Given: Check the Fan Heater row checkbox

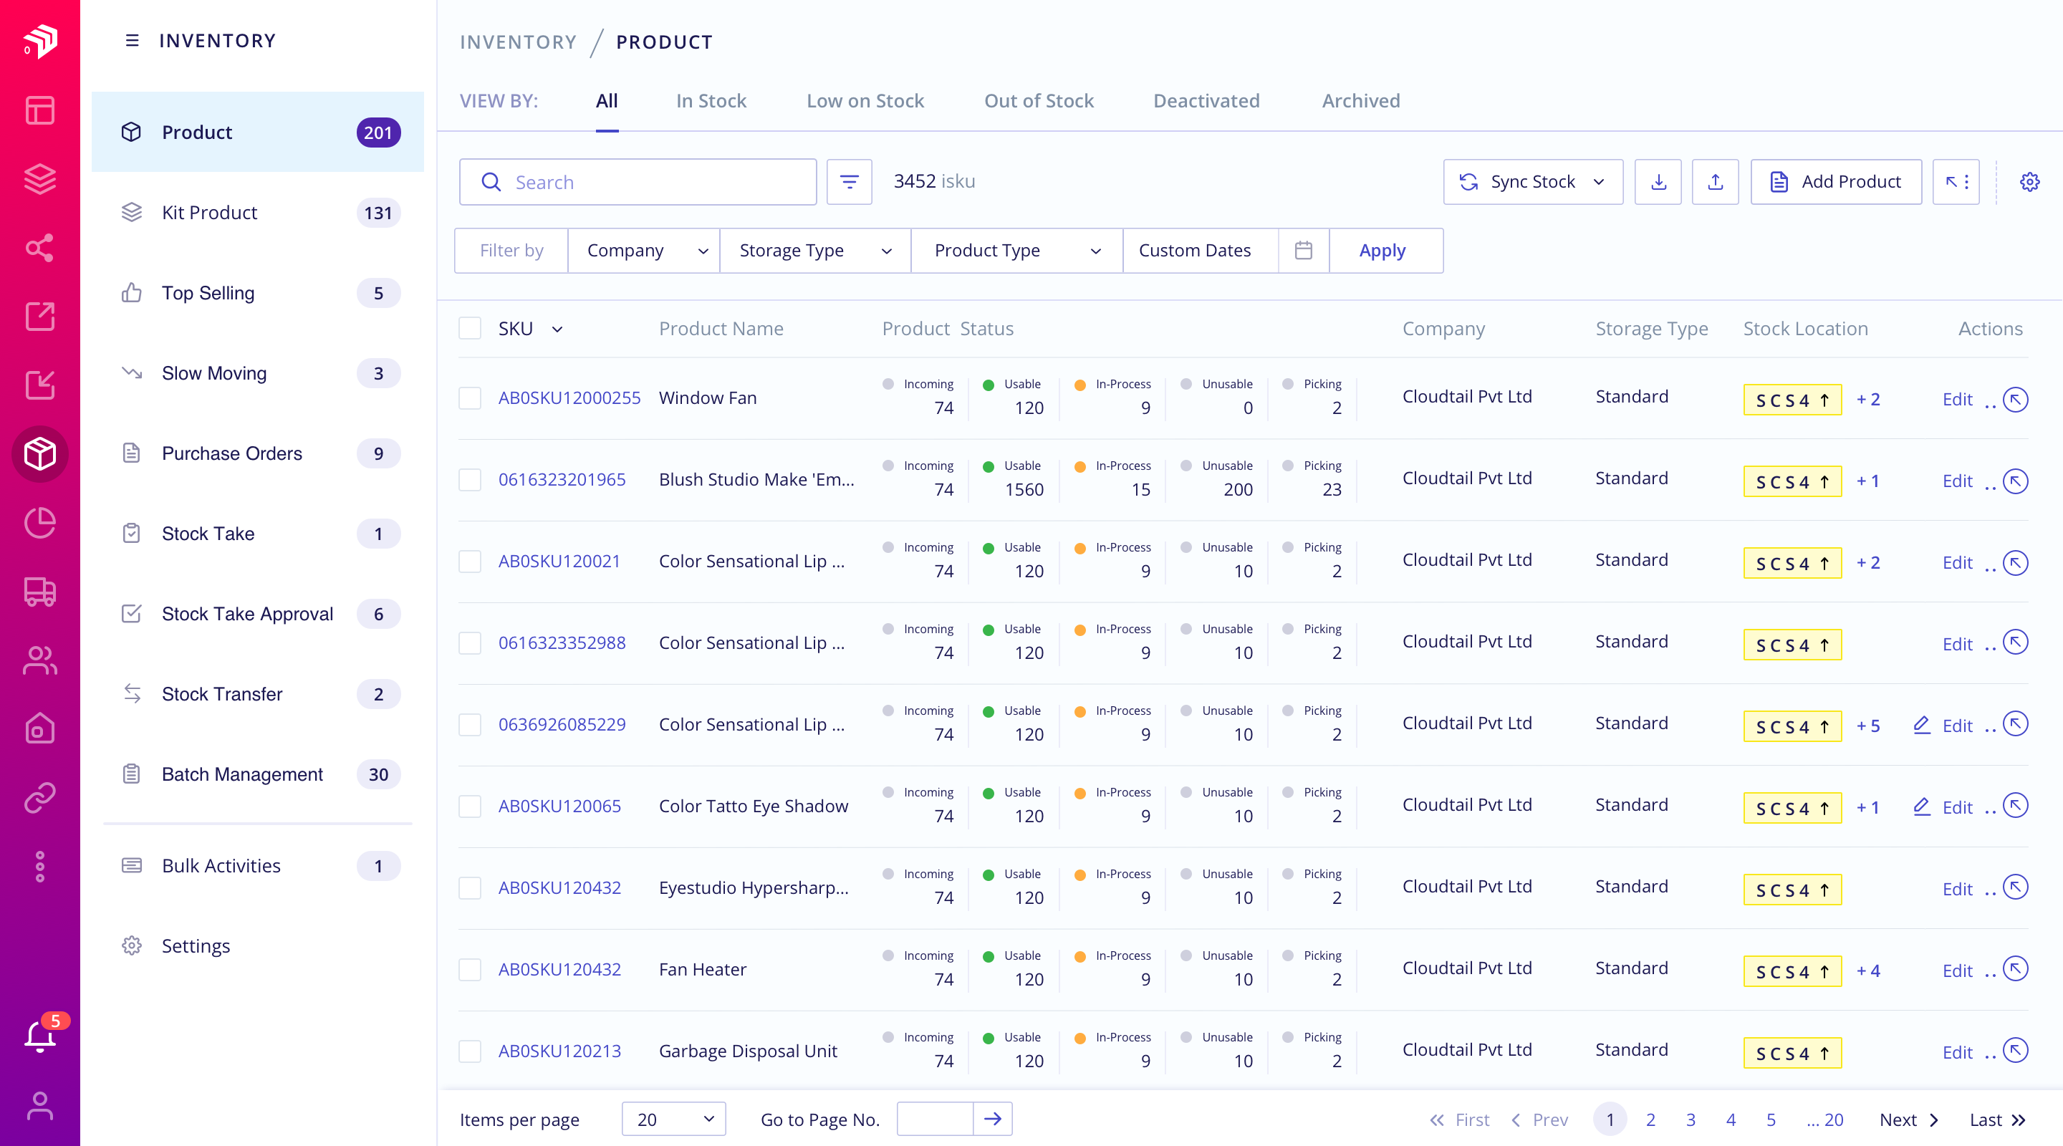Looking at the screenshot, I should (470, 970).
